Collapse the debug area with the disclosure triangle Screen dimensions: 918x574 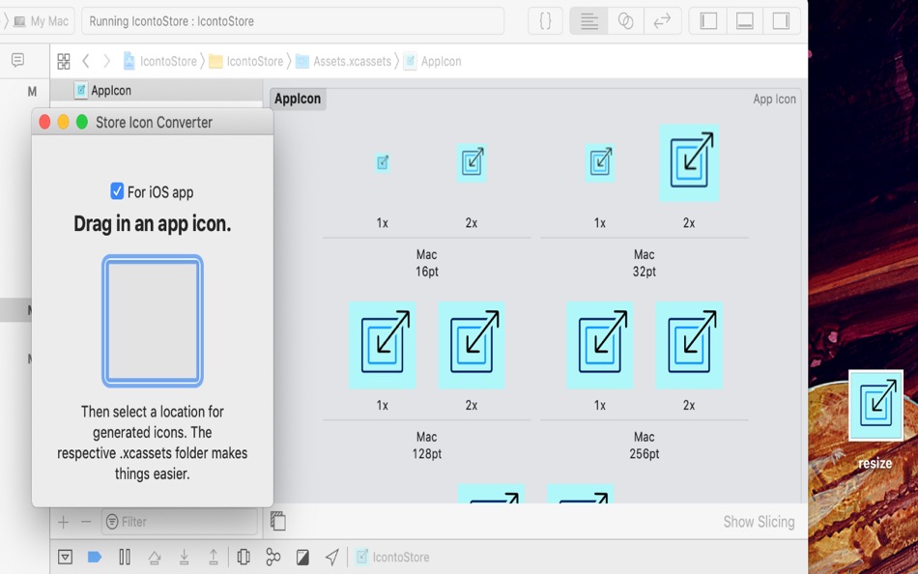65,557
